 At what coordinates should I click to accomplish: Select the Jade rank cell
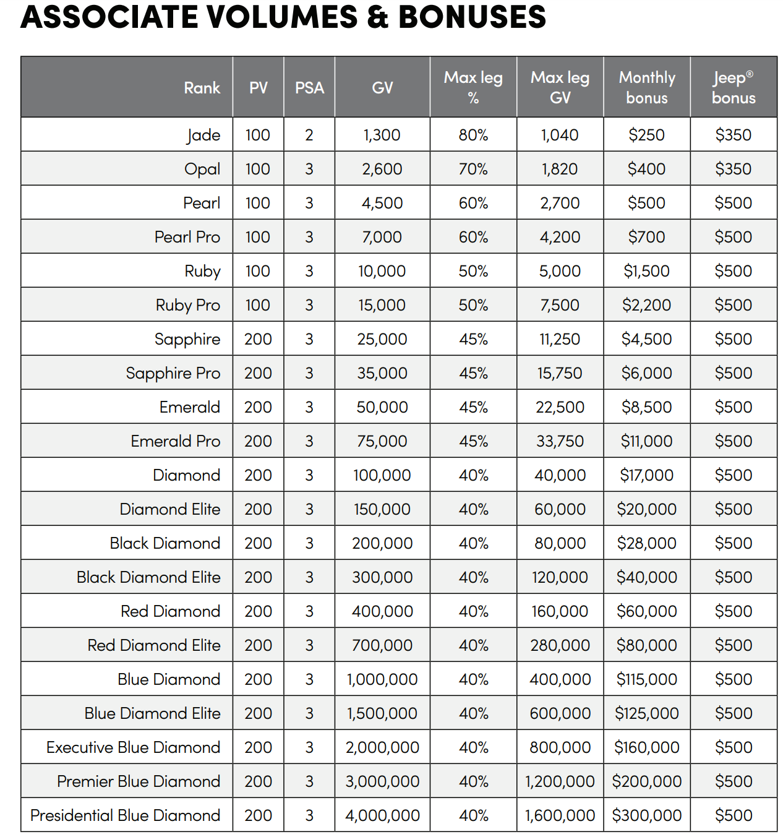[203, 135]
